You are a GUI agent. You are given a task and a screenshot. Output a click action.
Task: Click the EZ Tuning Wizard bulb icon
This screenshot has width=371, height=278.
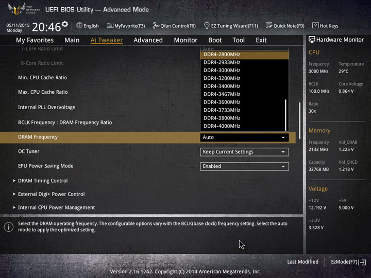tap(207, 26)
